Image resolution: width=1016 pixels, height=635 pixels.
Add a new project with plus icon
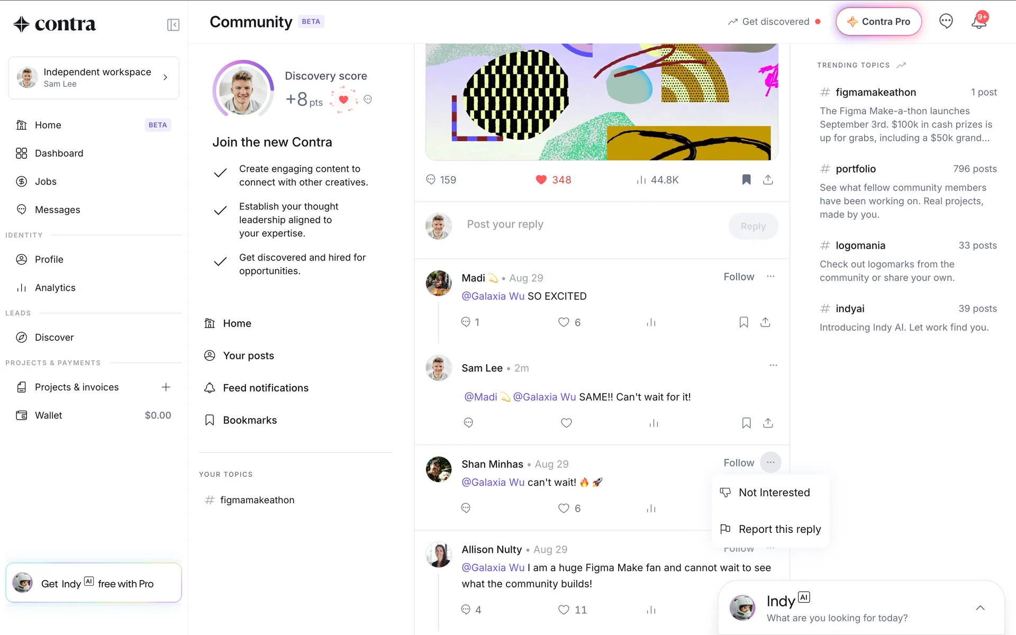(x=166, y=387)
